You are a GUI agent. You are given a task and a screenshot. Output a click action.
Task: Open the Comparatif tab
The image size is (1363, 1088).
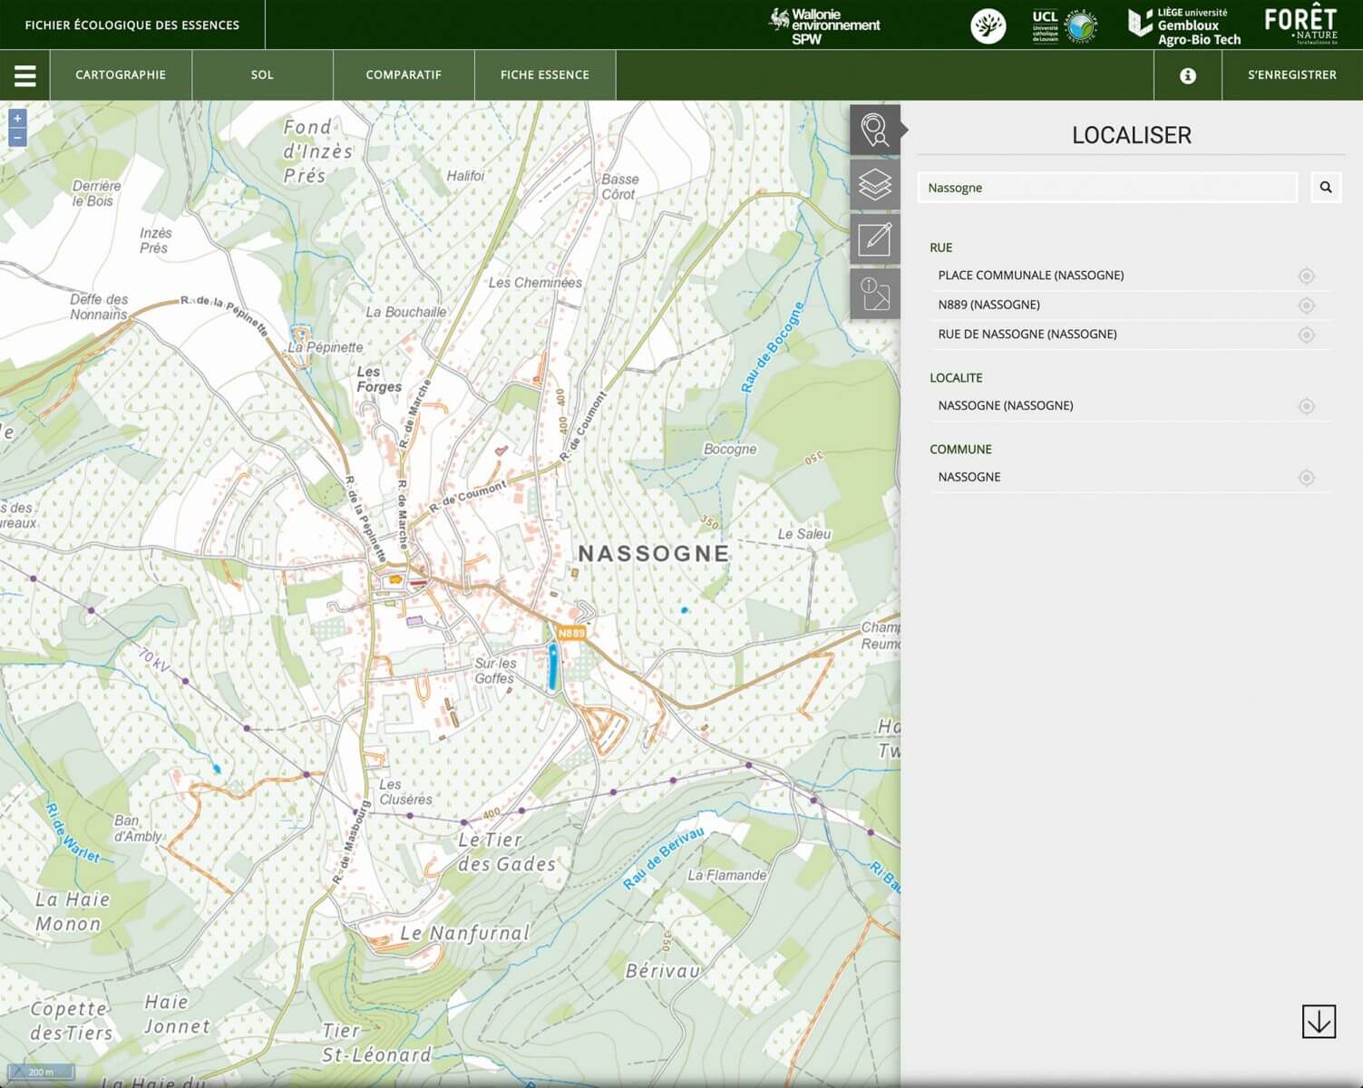(404, 75)
